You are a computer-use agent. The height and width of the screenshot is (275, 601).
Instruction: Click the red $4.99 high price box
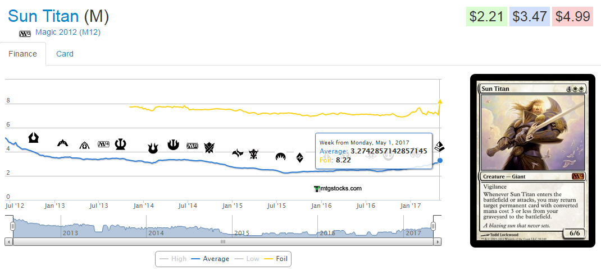pos(573,17)
